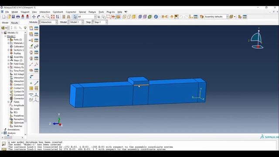279x157 pixels.
Task: Click the model tree vertical scrollbar
Action: tap(25, 84)
